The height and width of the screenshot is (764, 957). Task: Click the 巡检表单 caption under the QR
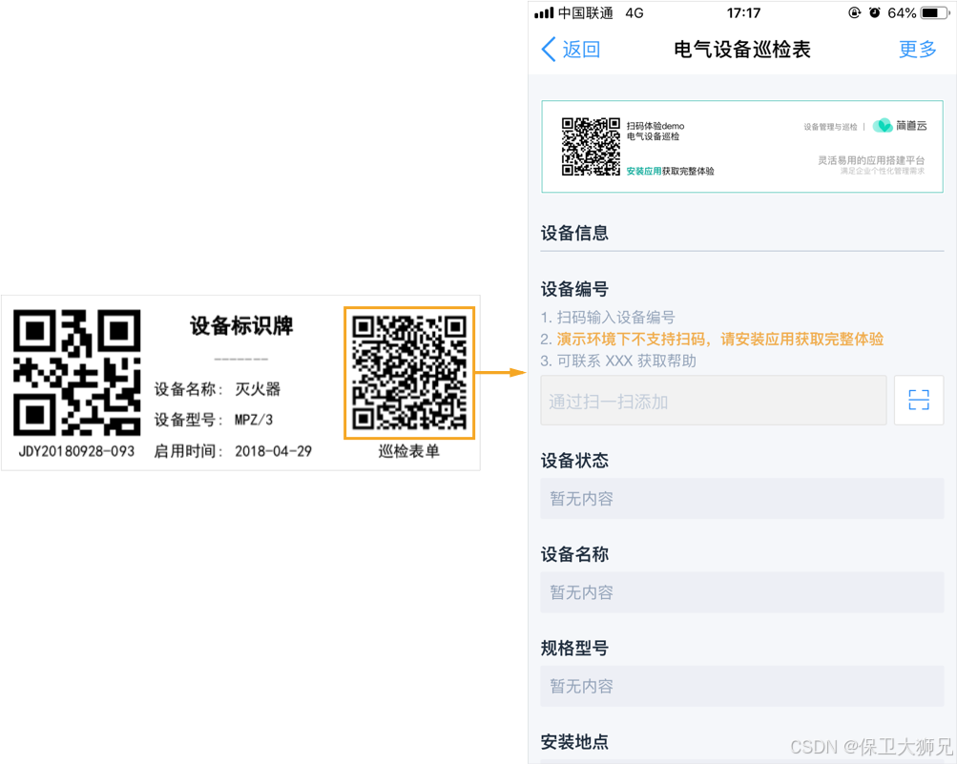[x=409, y=451]
